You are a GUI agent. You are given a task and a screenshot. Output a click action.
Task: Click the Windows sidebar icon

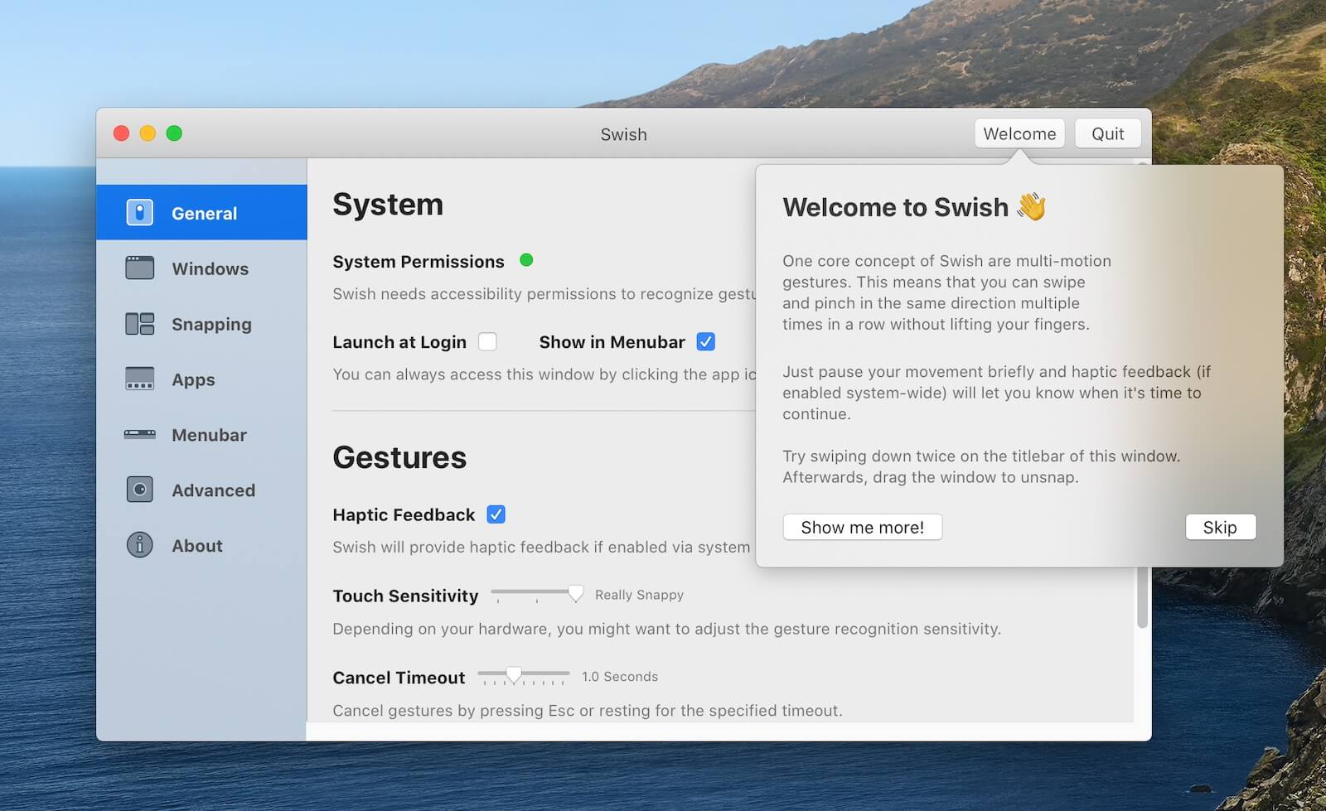(x=139, y=268)
